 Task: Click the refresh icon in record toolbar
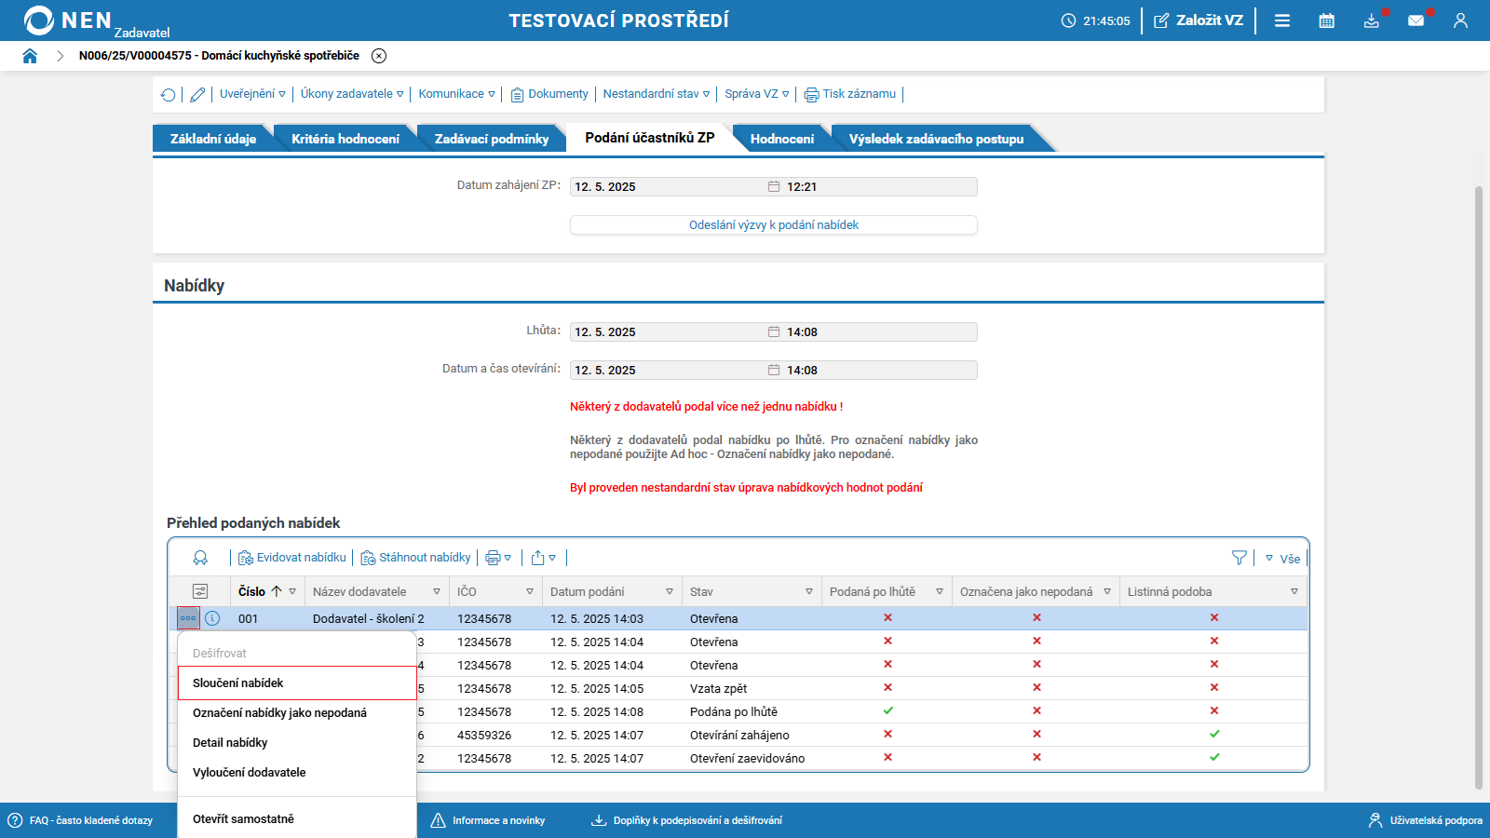(168, 94)
